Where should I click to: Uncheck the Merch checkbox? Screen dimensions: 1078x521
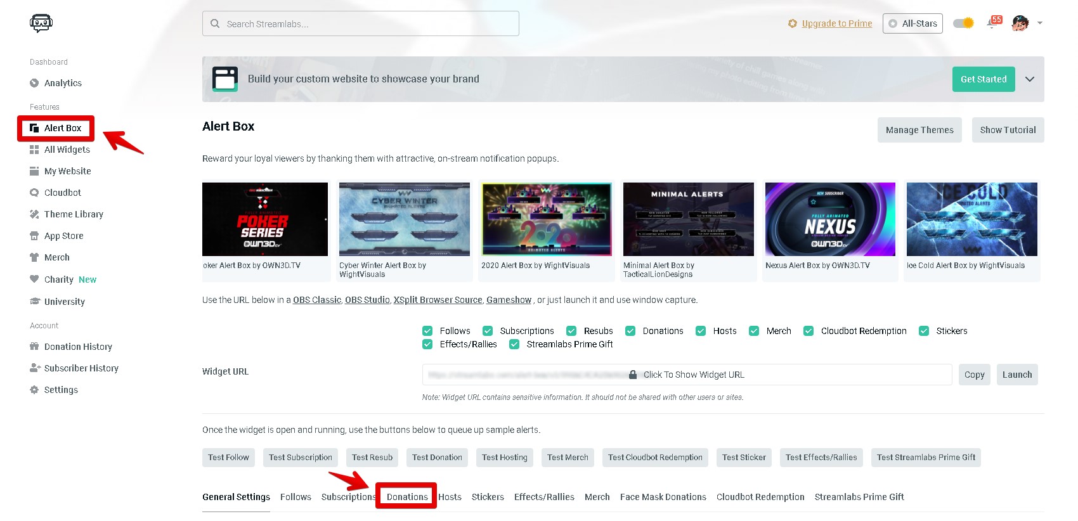tap(754, 331)
